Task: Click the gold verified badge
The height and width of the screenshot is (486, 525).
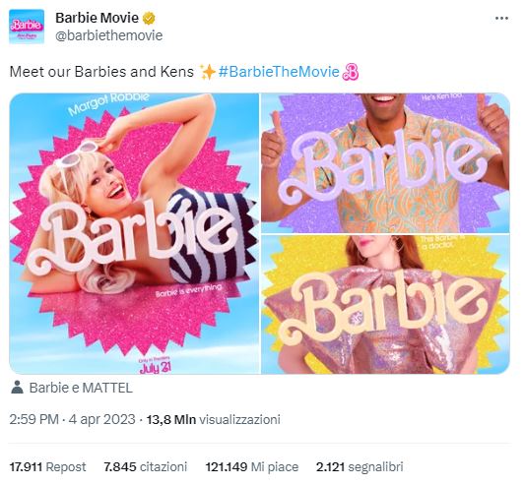Action: tap(149, 18)
